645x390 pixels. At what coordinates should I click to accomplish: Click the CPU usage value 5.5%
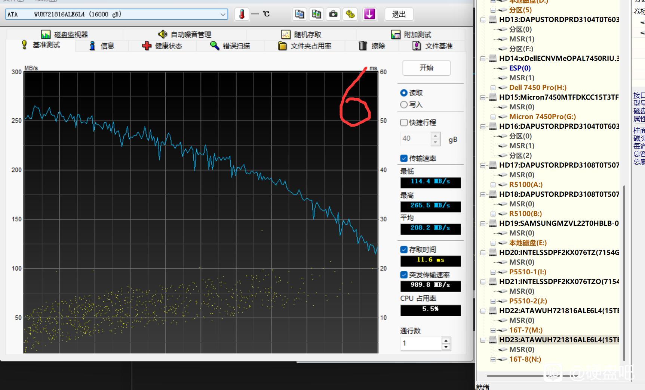[430, 310]
